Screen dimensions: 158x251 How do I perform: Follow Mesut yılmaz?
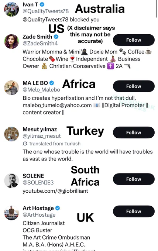(x=134, y=133)
